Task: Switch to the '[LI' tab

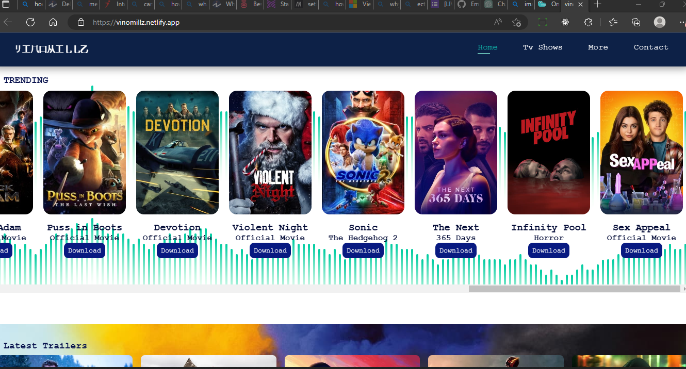Action: coord(440,4)
